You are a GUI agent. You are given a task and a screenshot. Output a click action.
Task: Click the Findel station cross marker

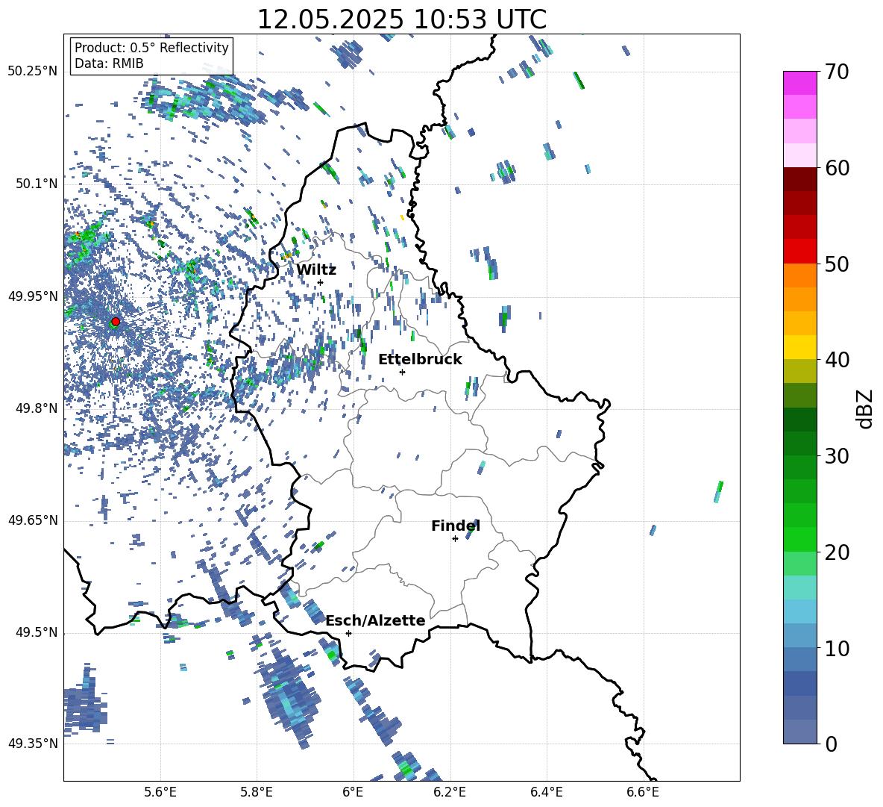coord(455,539)
